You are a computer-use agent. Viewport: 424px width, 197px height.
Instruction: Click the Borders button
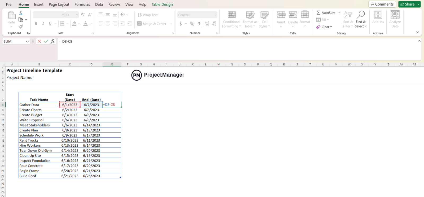click(x=62, y=24)
